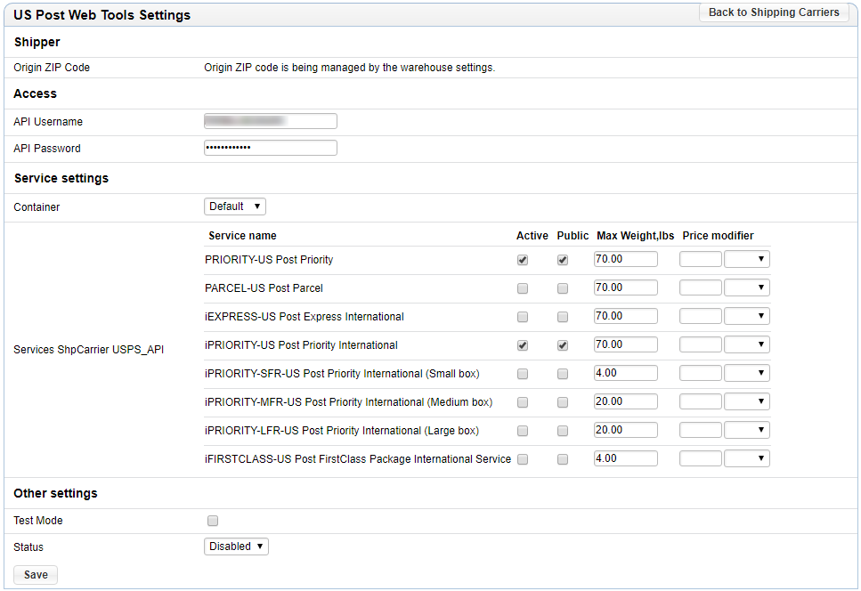Viewport: 861px width, 591px height.
Task: Open price modifier type dropdown for PARCEL-US
Action: [x=747, y=287]
